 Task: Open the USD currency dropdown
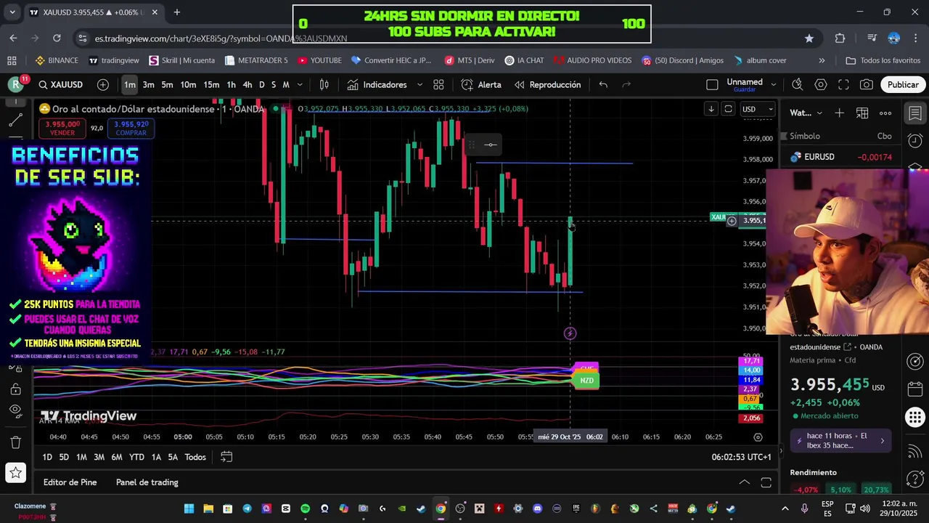[757, 110]
